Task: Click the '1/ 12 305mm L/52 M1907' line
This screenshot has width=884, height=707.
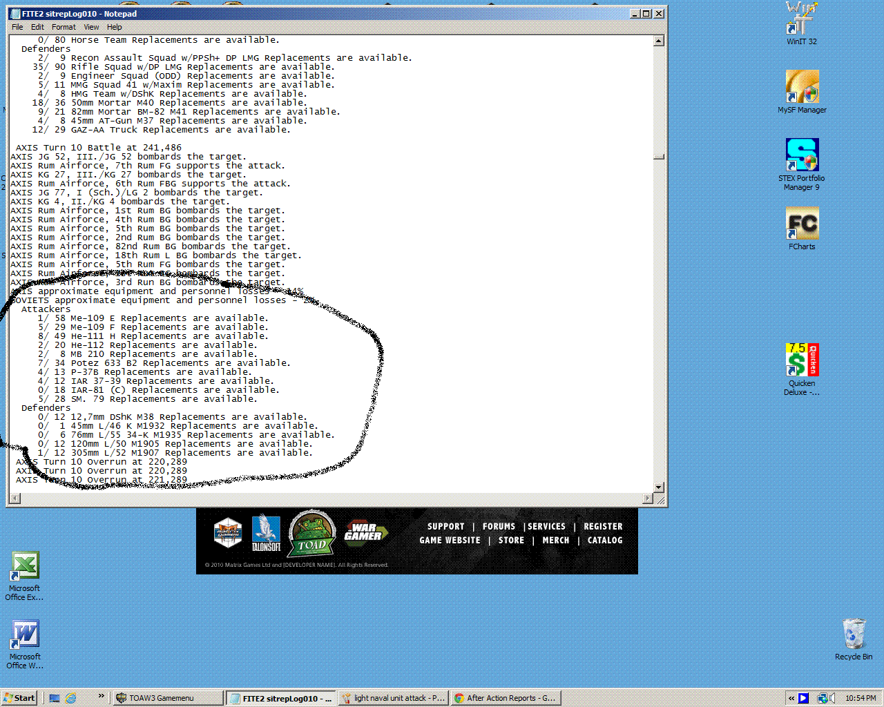Action: coord(175,453)
